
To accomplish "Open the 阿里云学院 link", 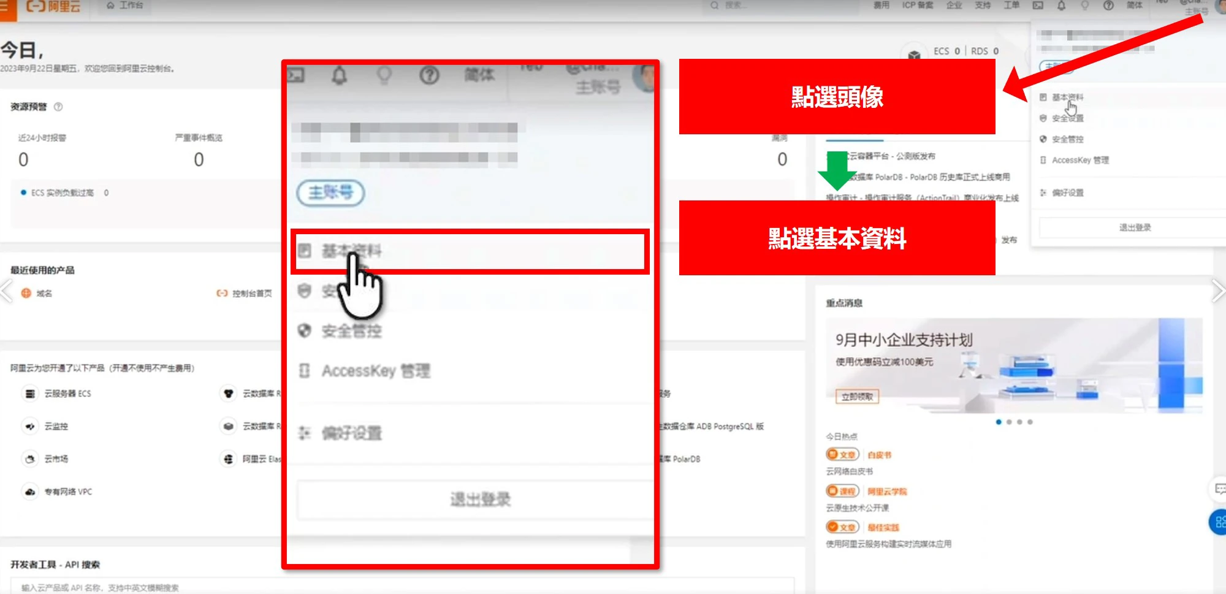I will 887,491.
